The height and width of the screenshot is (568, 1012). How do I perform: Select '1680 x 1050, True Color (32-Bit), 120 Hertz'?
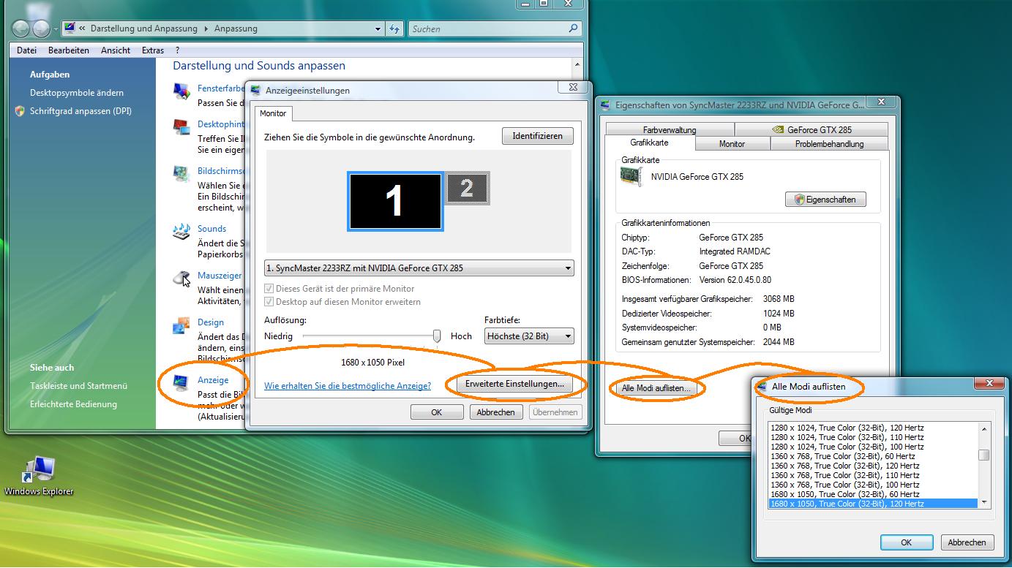873,504
